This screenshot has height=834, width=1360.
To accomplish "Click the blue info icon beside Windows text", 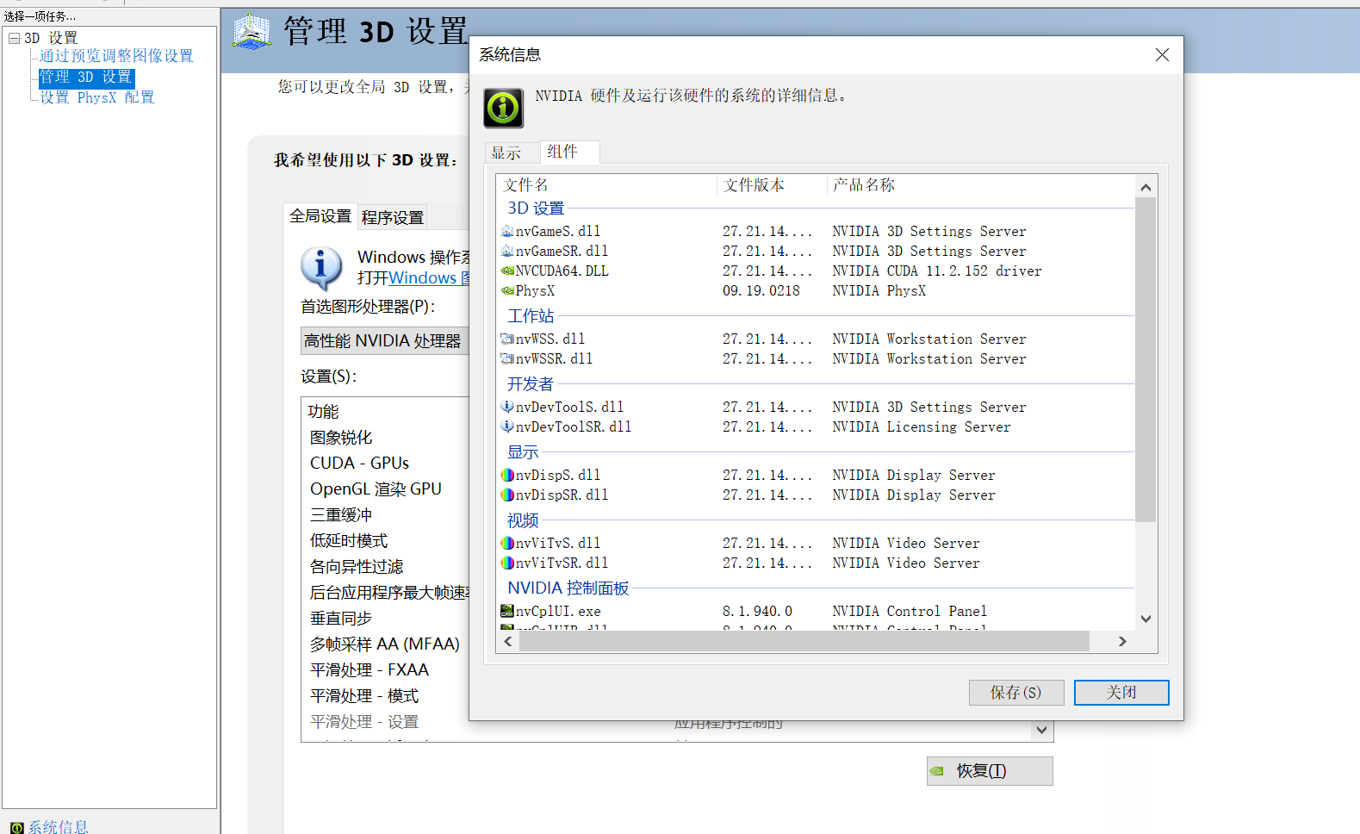I will pos(321,268).
